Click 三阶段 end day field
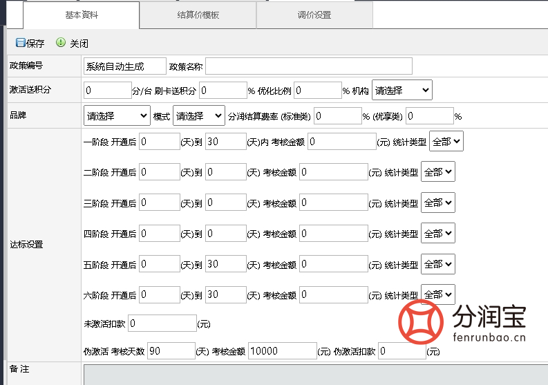Viewport: 548px width, 385px height. click(x=226, y=203)
